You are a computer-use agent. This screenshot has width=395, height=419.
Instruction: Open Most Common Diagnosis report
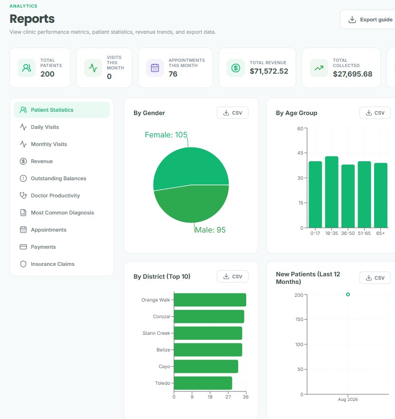click(62, 213)
